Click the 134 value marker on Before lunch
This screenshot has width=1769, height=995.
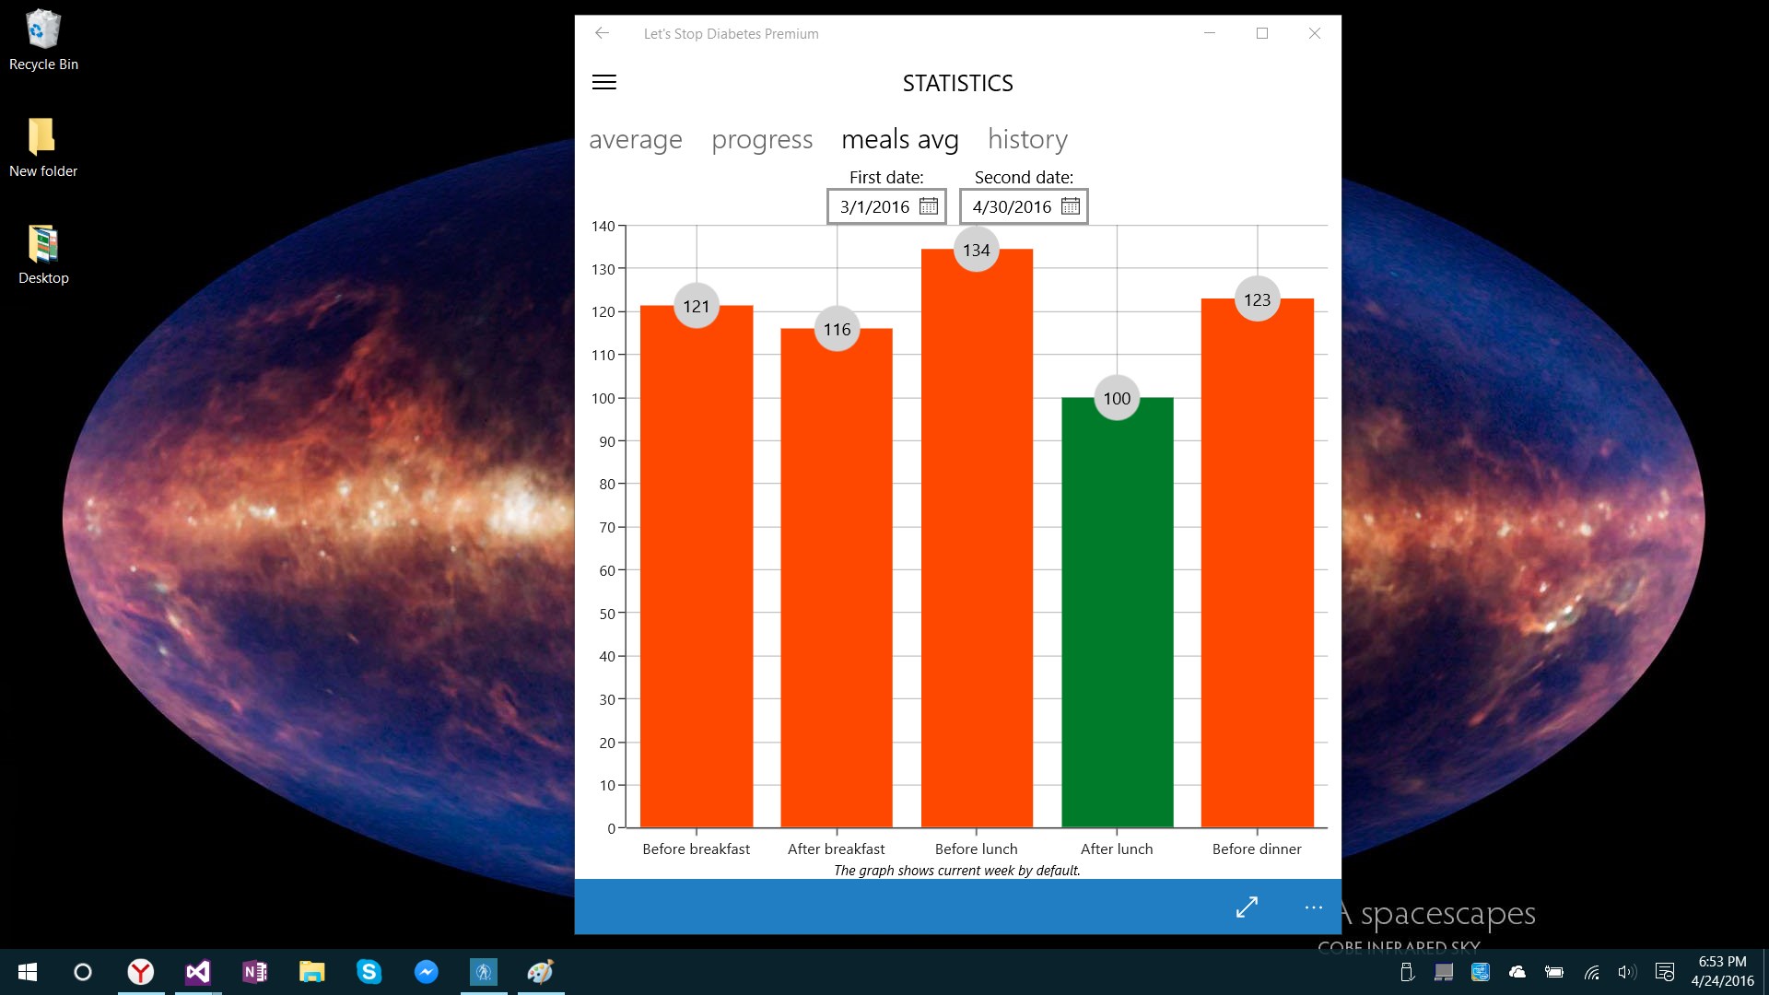coord(976,251)
